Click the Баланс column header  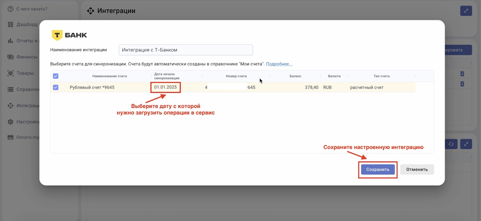pos(296,76)
